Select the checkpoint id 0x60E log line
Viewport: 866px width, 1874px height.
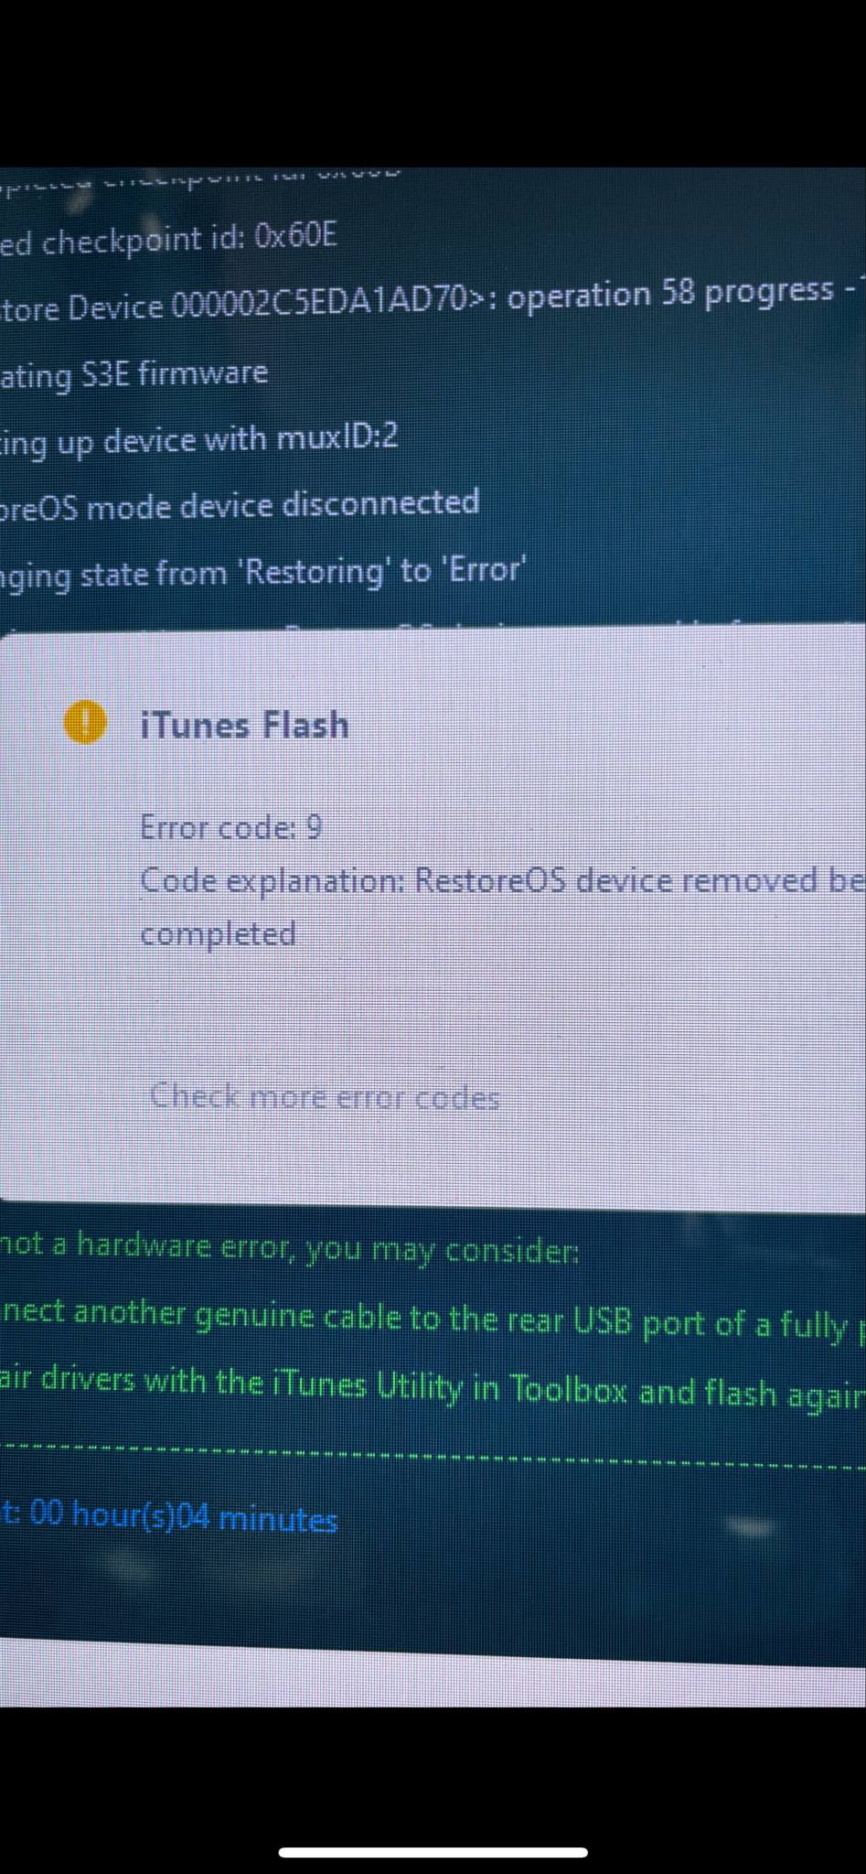point(168,240)
